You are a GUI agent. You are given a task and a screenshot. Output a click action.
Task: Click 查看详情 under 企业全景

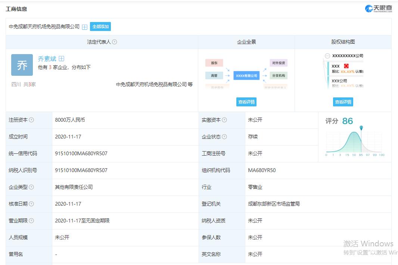pos(246,102)
